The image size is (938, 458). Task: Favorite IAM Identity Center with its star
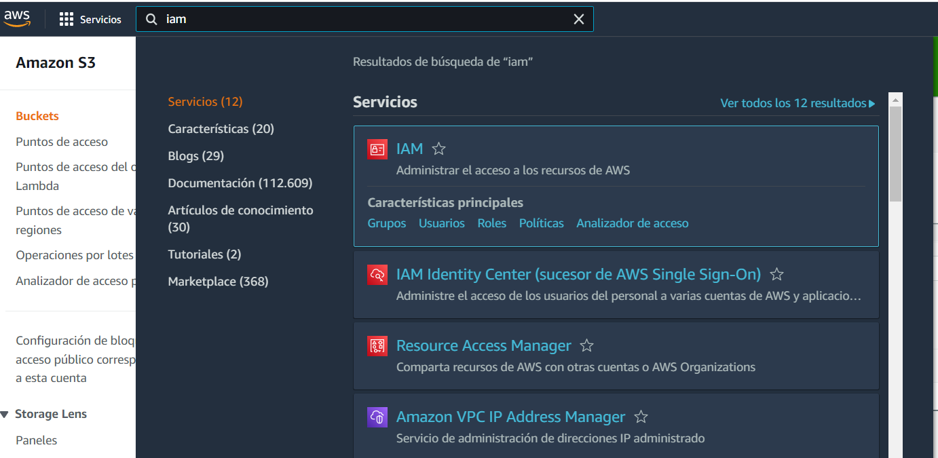(776, 274)
